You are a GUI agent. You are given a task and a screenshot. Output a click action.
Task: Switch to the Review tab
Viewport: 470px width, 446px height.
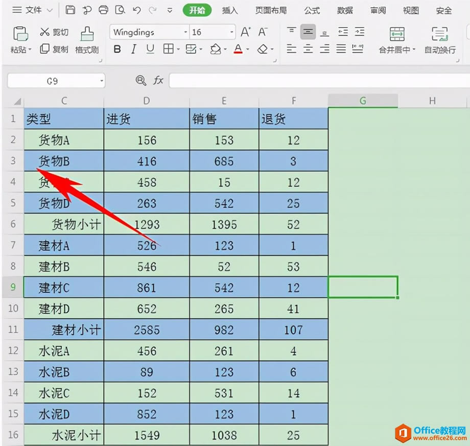click(378, 11)
